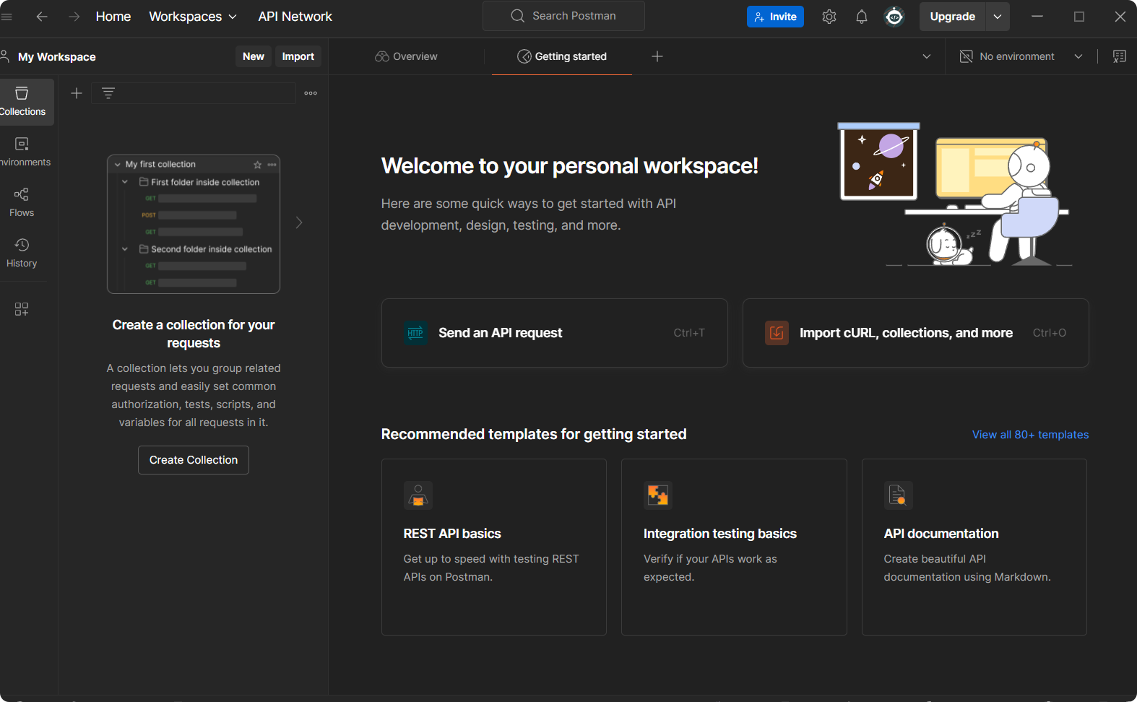Go back with the left arrow
The image size is (1137, 702).
click(x=42, y=16)
